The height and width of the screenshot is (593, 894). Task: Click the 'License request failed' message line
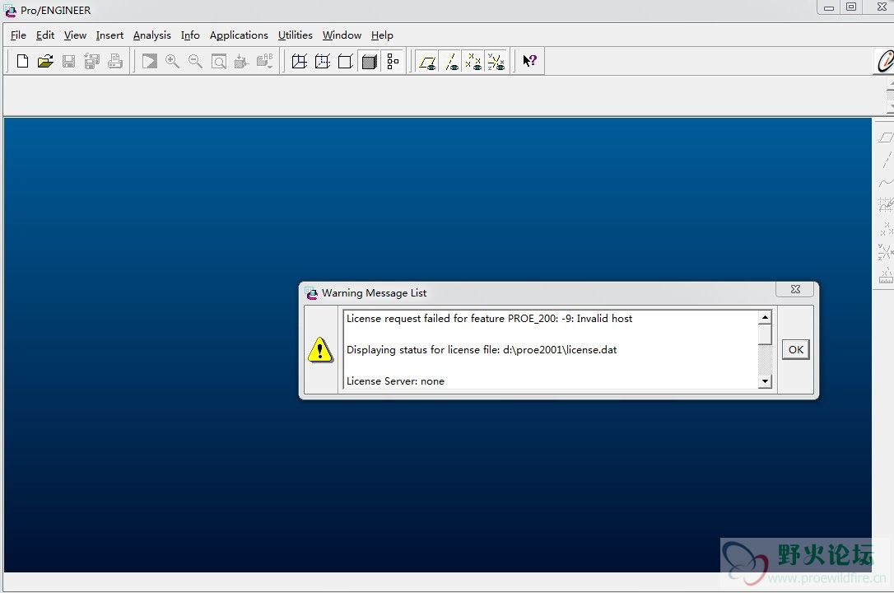tap(489, 319)
